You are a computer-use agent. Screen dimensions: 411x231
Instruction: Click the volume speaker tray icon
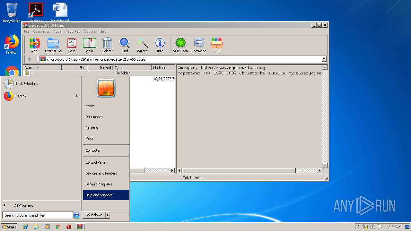point(373,227)
